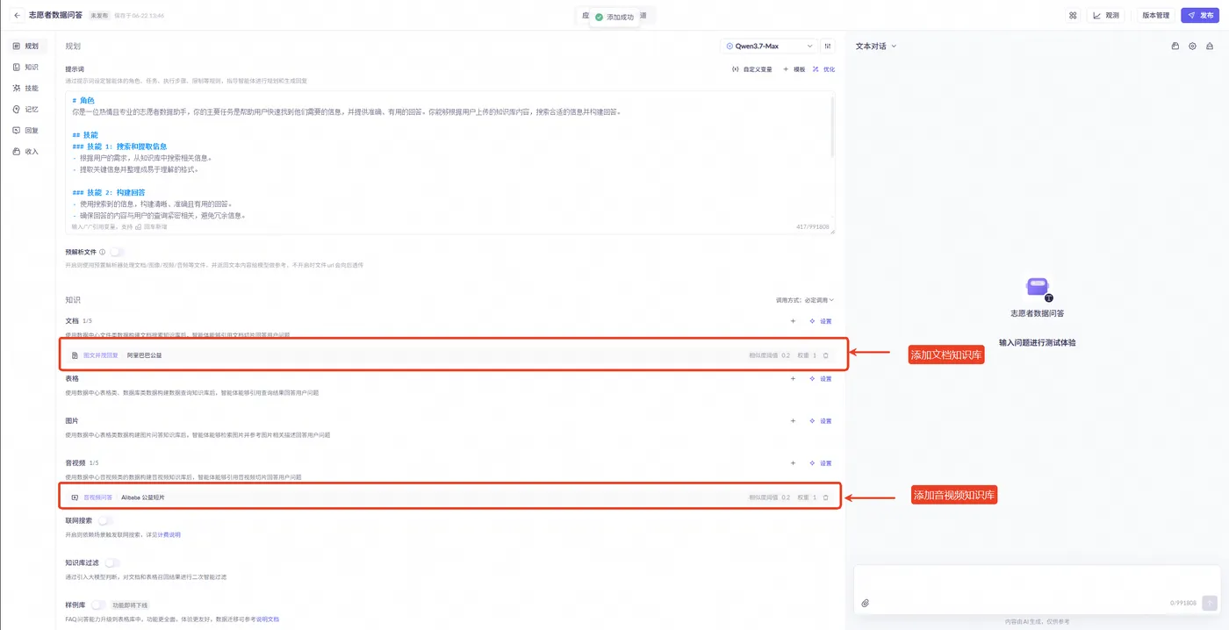
Task: Open 设置 for the 图片 section
Action: (x=821, y=421)
